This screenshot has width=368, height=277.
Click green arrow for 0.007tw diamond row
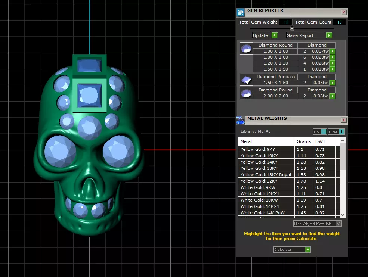(x=333, y=52)
